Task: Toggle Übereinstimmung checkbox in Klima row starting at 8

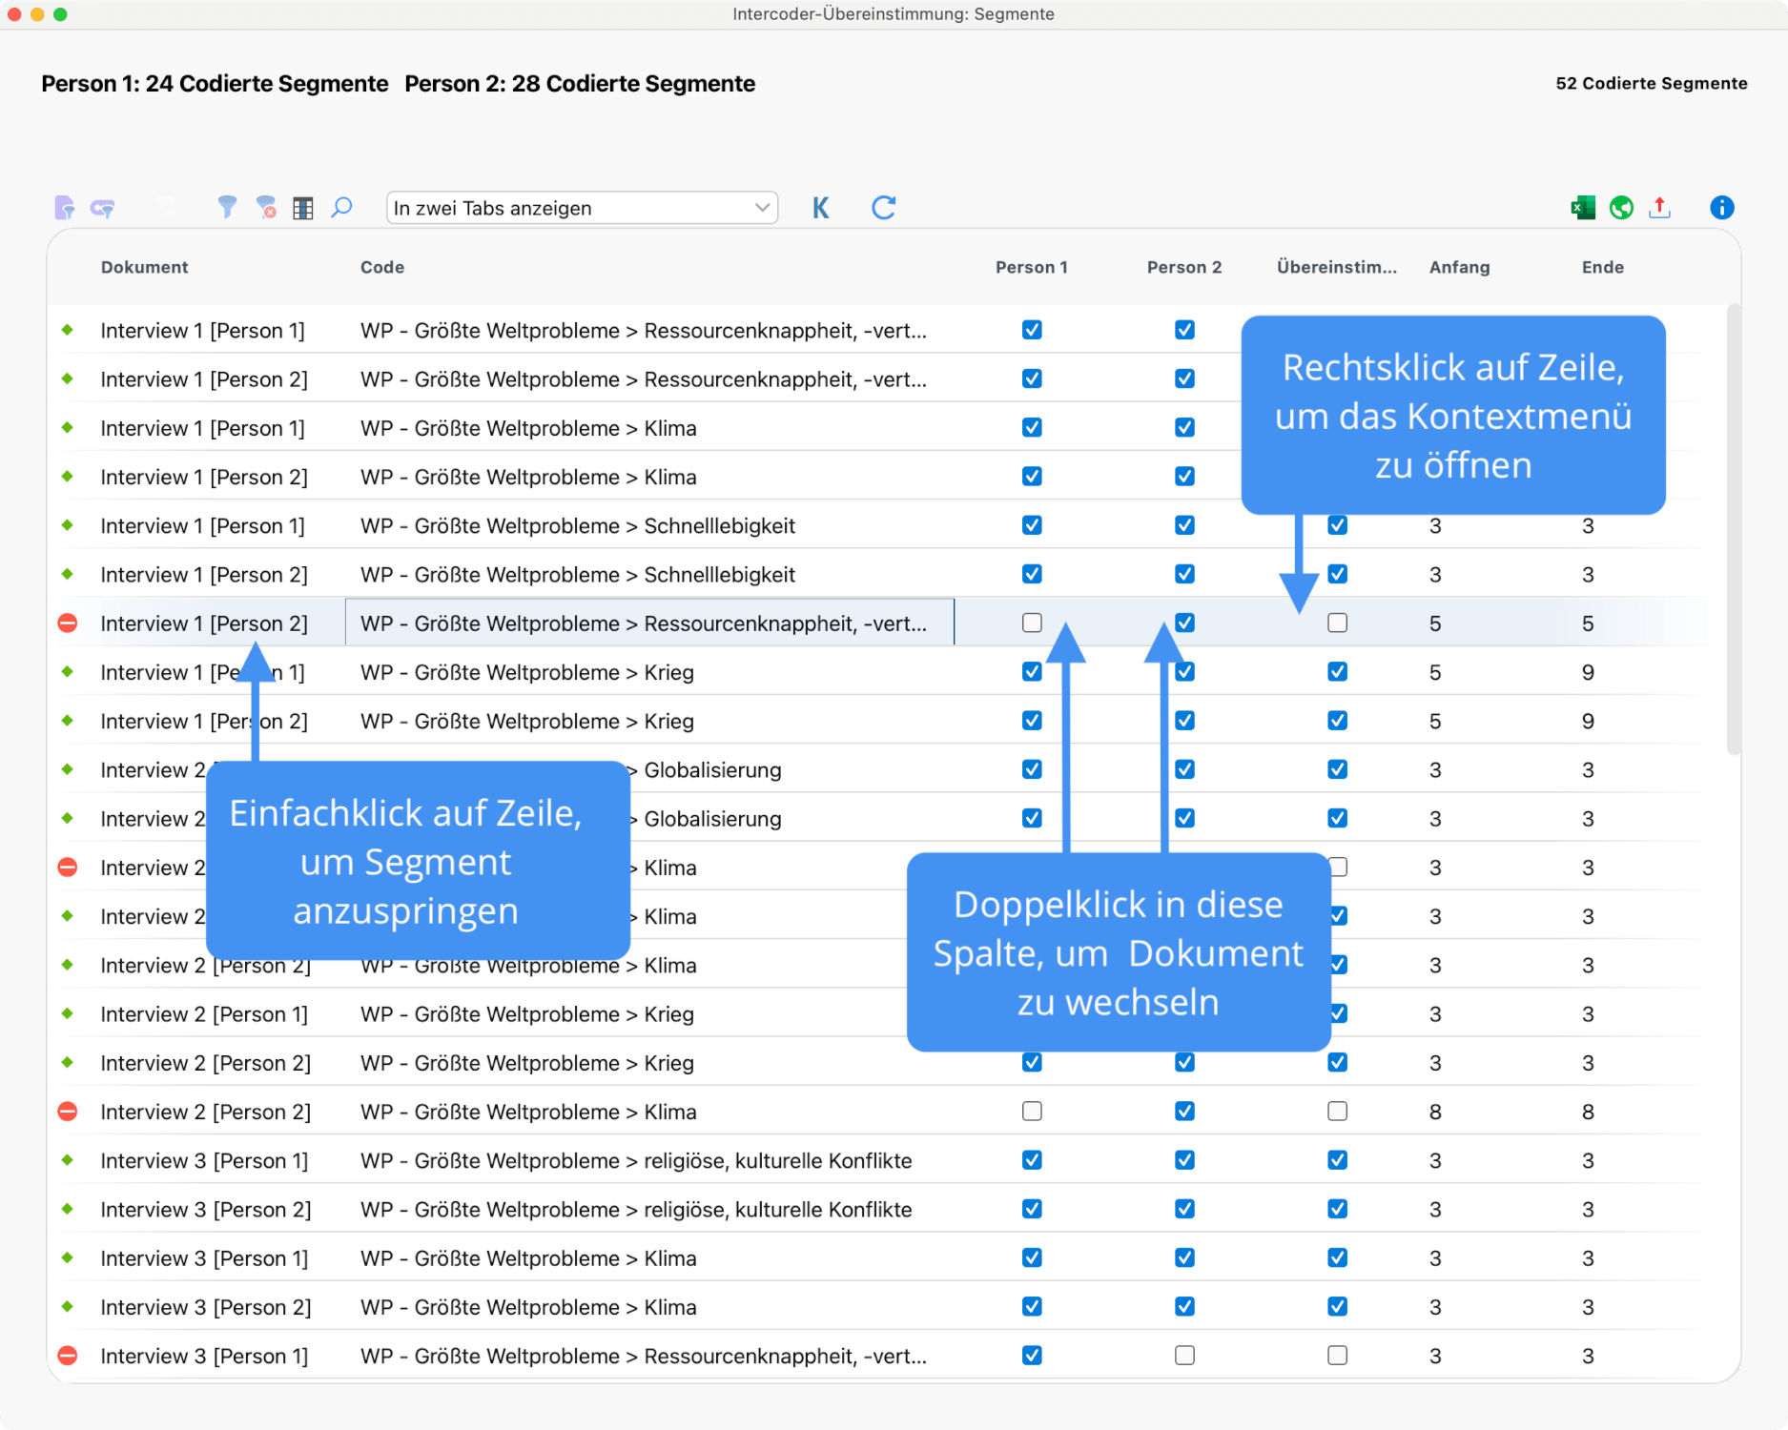Action: 1337,1111
